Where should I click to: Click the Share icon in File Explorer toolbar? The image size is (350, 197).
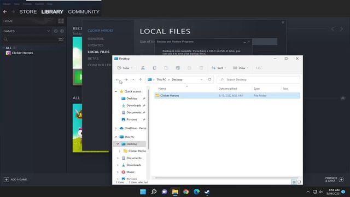(x=189, y=68)
